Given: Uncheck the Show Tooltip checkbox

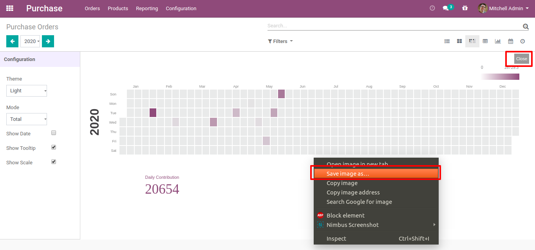Looking at the screenshot, I should coord(54,147).
